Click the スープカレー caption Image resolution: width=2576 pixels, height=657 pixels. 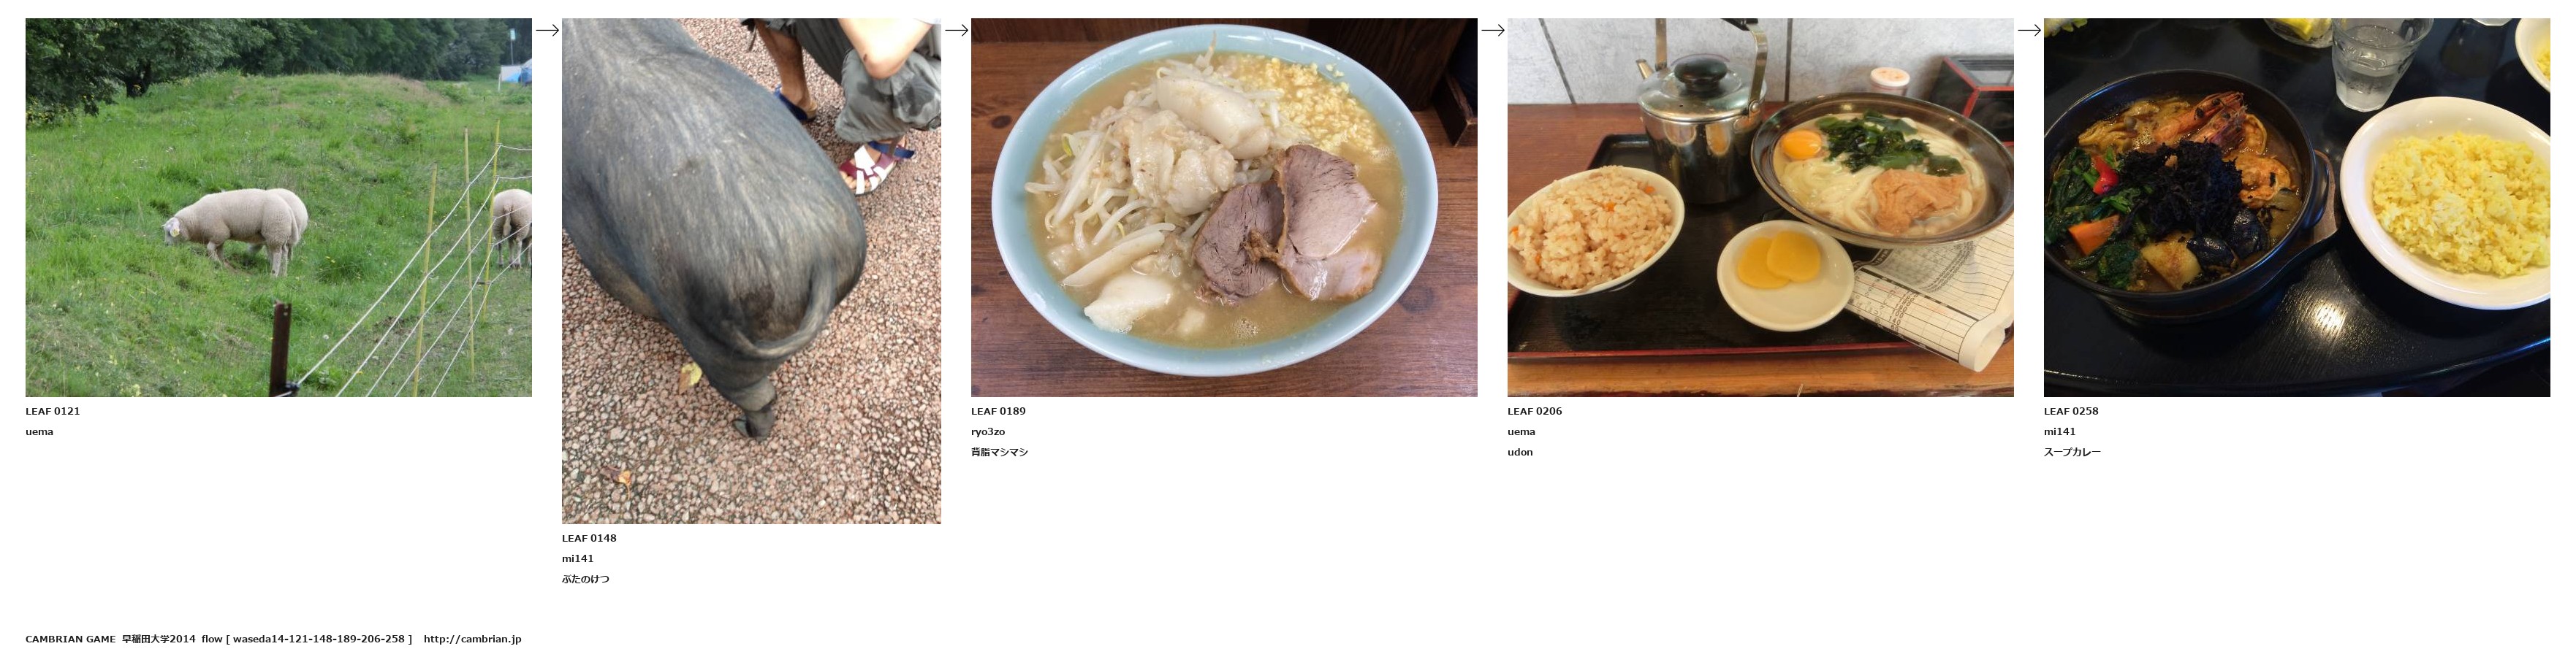[2072, 453]
